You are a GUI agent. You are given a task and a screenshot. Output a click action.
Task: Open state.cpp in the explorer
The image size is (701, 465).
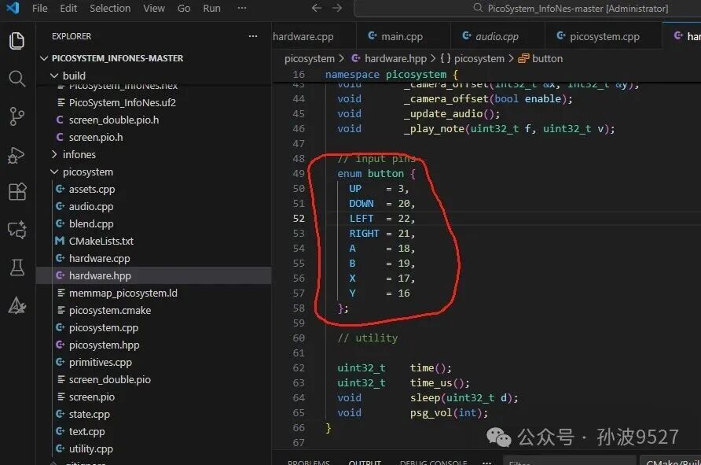pos(154,415)
